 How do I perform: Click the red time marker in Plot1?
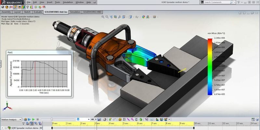(x=35, y=74)
